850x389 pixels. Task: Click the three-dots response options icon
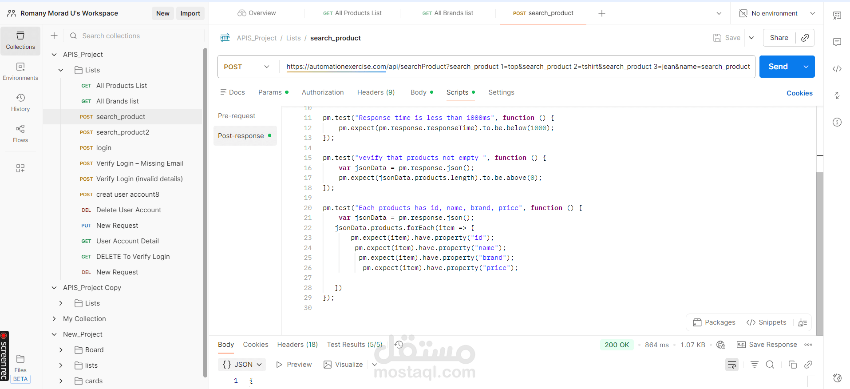coord(808,345)
